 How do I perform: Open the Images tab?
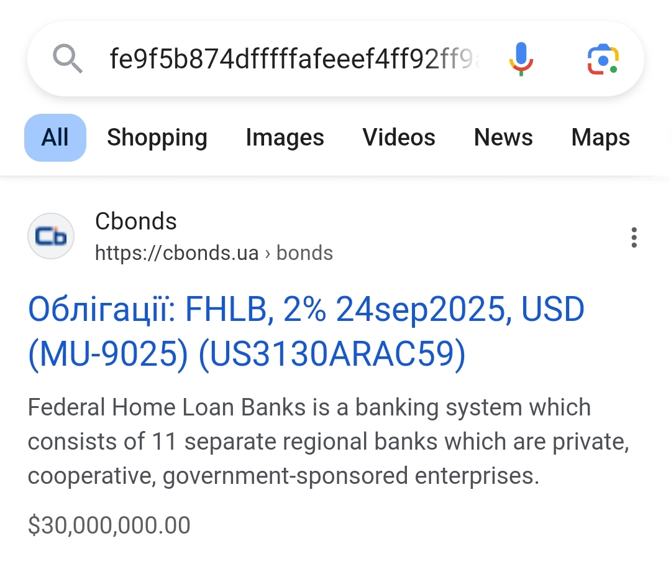(x=285, y=137)
